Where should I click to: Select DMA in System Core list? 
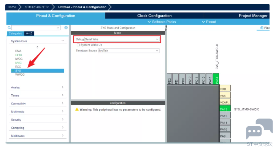coord(18,51)
